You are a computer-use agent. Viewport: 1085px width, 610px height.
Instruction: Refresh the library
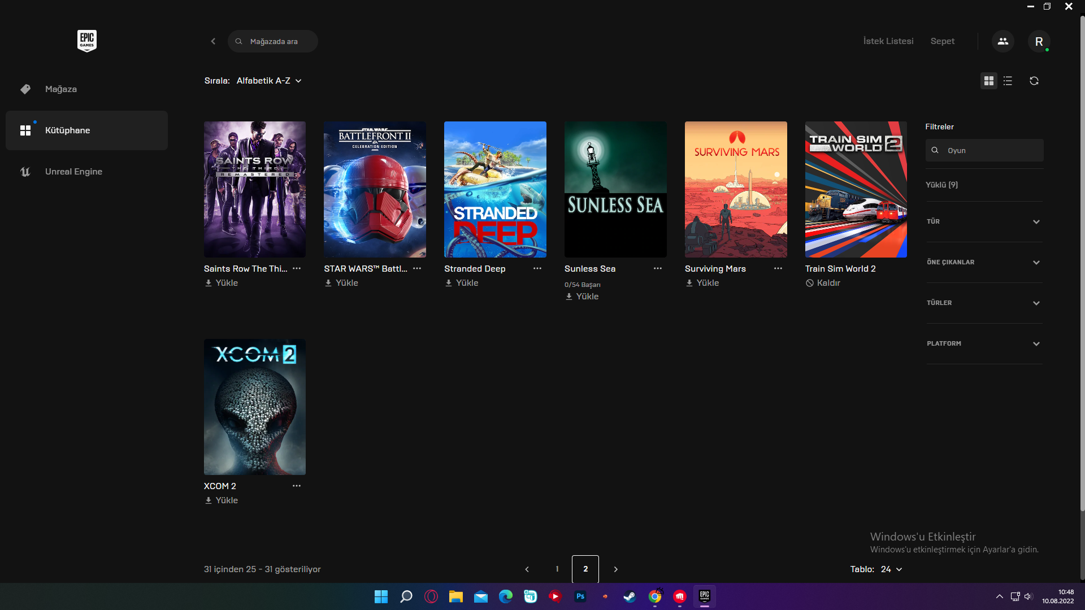coord(1034,81)
